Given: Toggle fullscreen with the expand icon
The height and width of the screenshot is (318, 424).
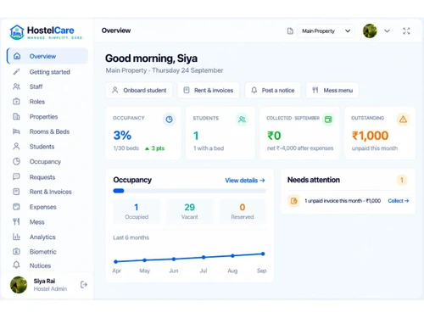Looking at the screenshot, I should pos(406,31).
